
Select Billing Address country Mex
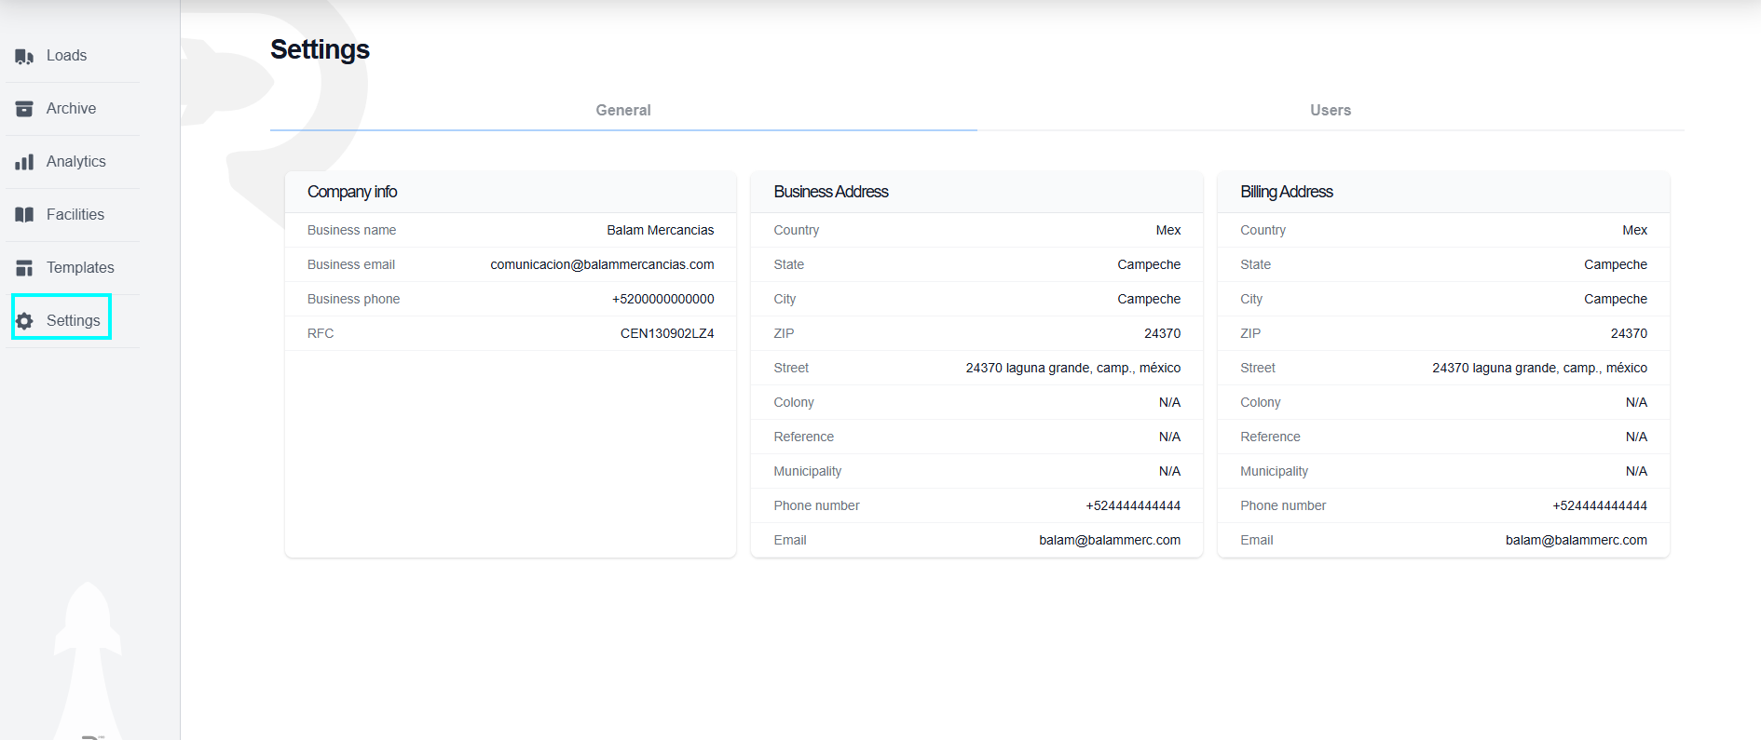1634,230
